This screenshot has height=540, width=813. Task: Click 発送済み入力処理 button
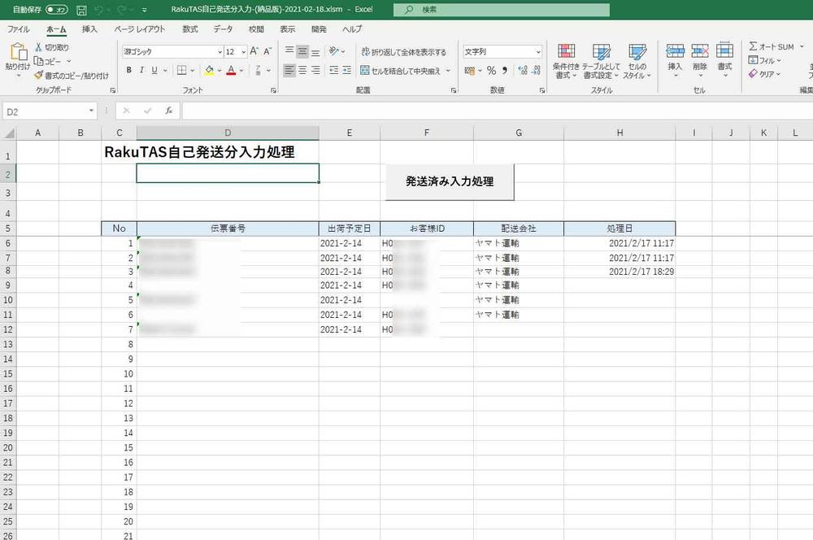click(450, 181)
